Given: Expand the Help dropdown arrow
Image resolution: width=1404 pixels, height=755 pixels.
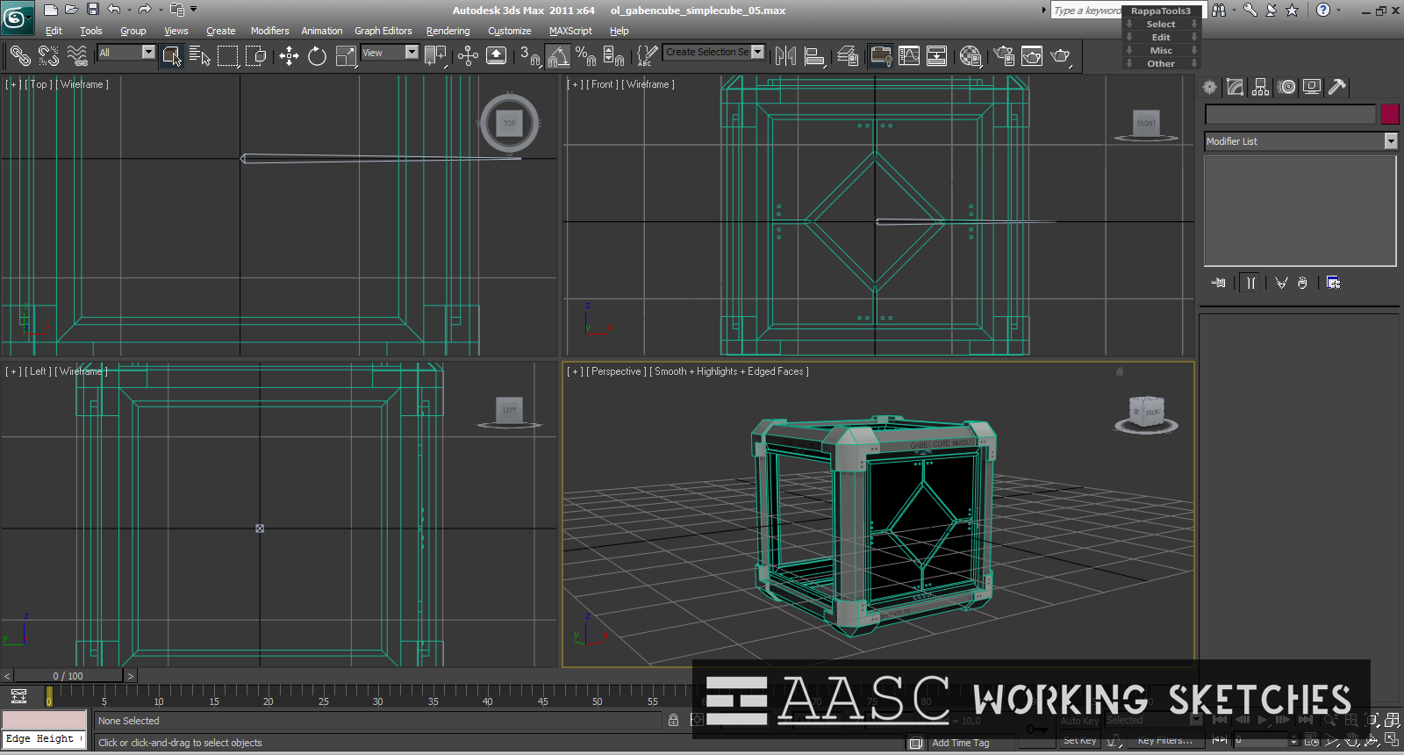Looking at the screenshot, I should pos(1339,10).
